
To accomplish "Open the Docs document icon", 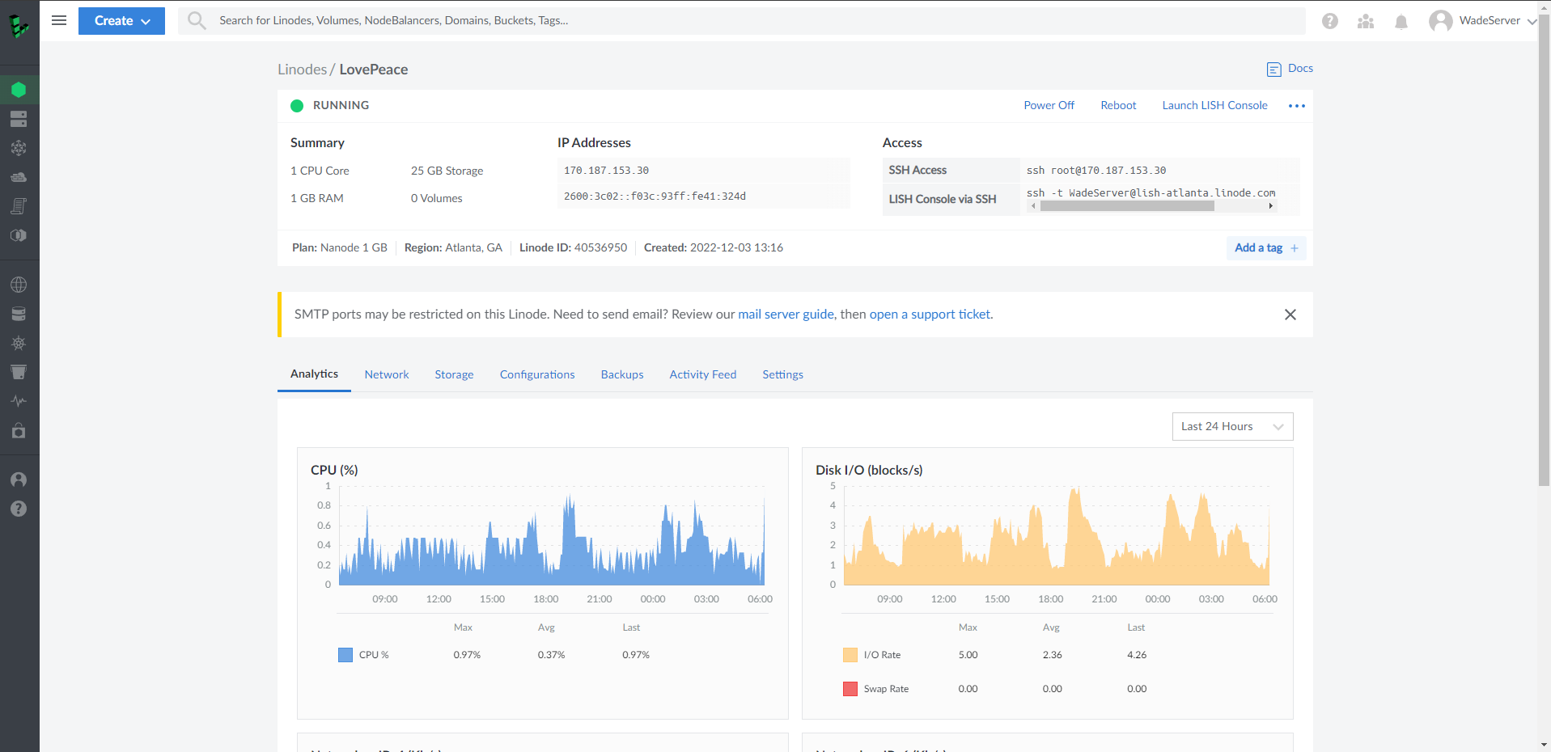I will coord(1273,70).
